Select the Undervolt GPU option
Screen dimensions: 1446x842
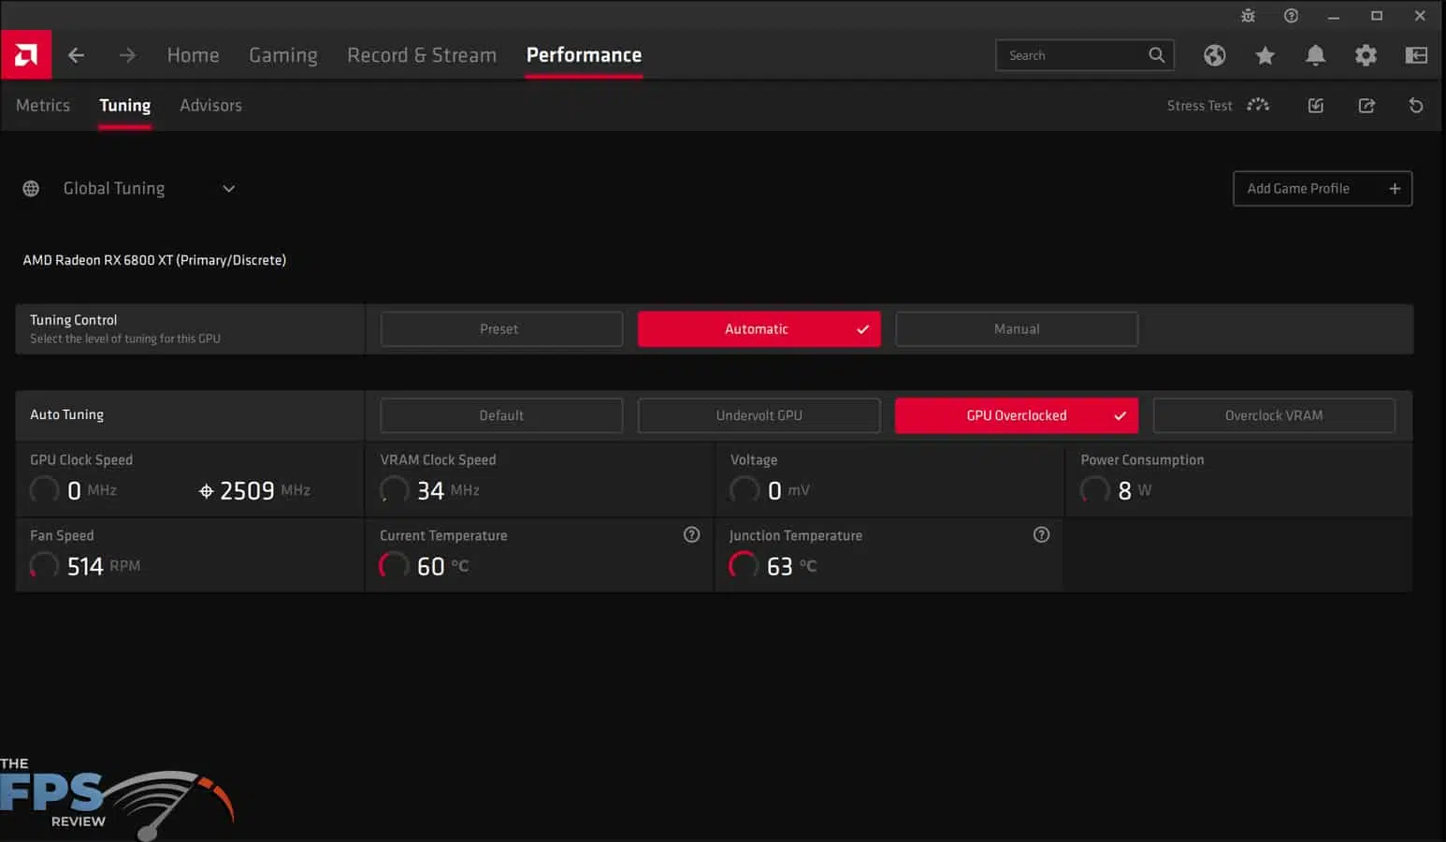(759, 415)
